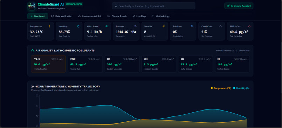Click the cloud icon on Cloud Cover card

[221, 26]
